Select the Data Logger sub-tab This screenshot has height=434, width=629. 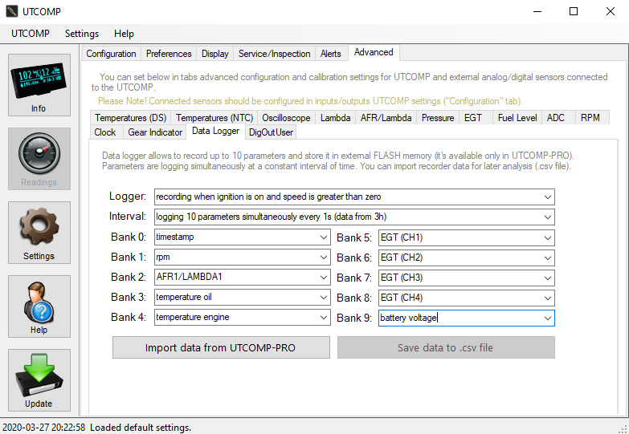[216, 131]
